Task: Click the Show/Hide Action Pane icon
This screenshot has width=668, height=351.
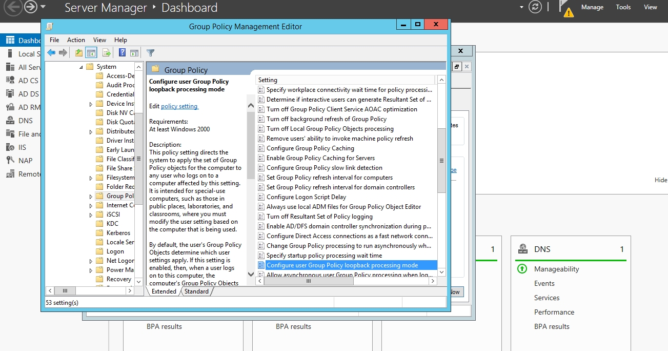Action: 134,53
